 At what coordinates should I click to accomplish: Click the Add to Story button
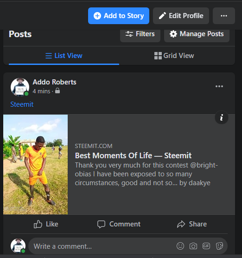pyautogui.click(x=119, y=16)
